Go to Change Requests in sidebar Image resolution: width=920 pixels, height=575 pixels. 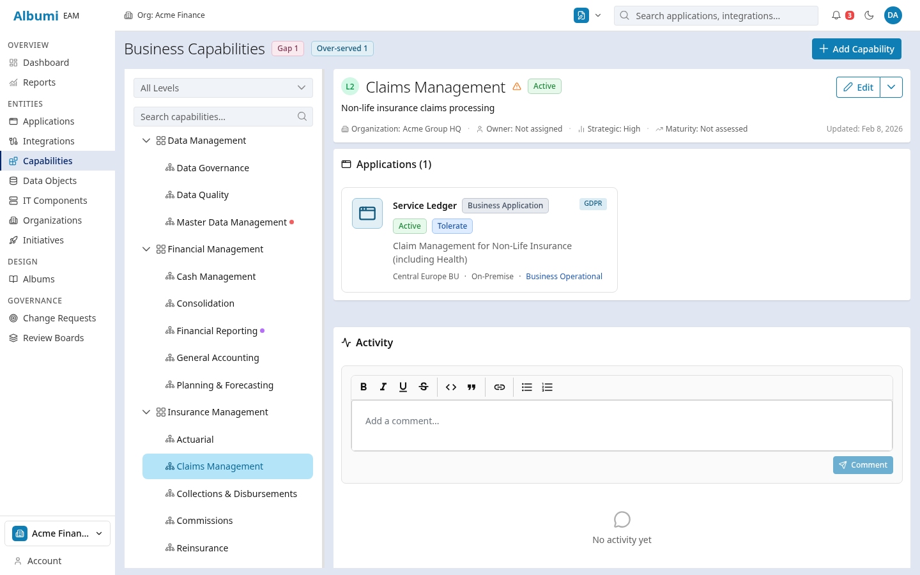click(59, 318)
